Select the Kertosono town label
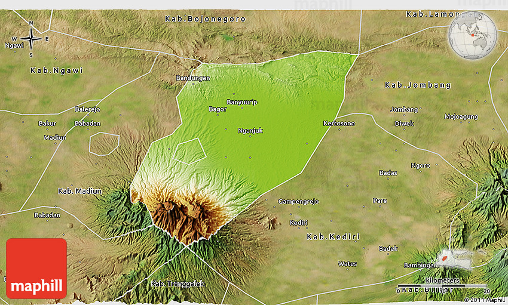The image size is (508, 305). (x=339, y=124)
